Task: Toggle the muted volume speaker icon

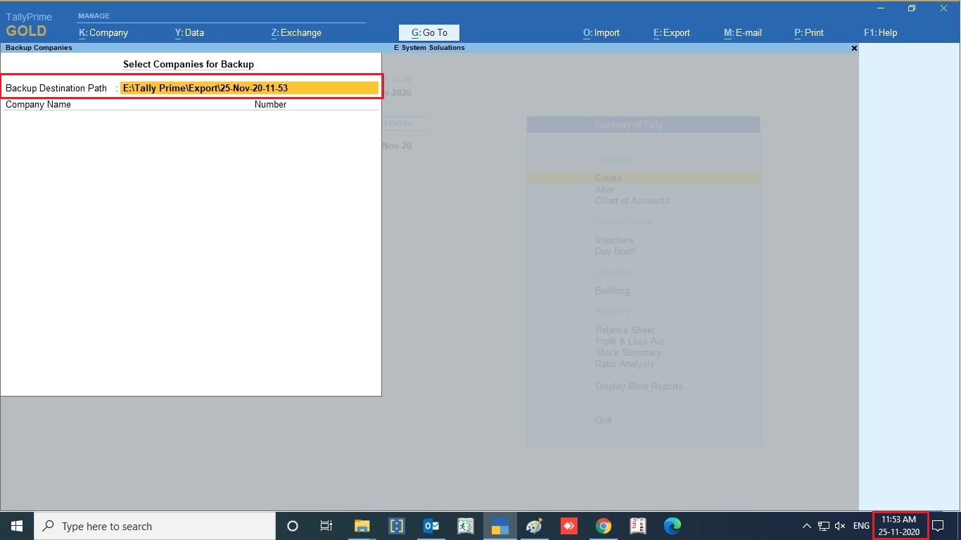Action: point(840,526)
